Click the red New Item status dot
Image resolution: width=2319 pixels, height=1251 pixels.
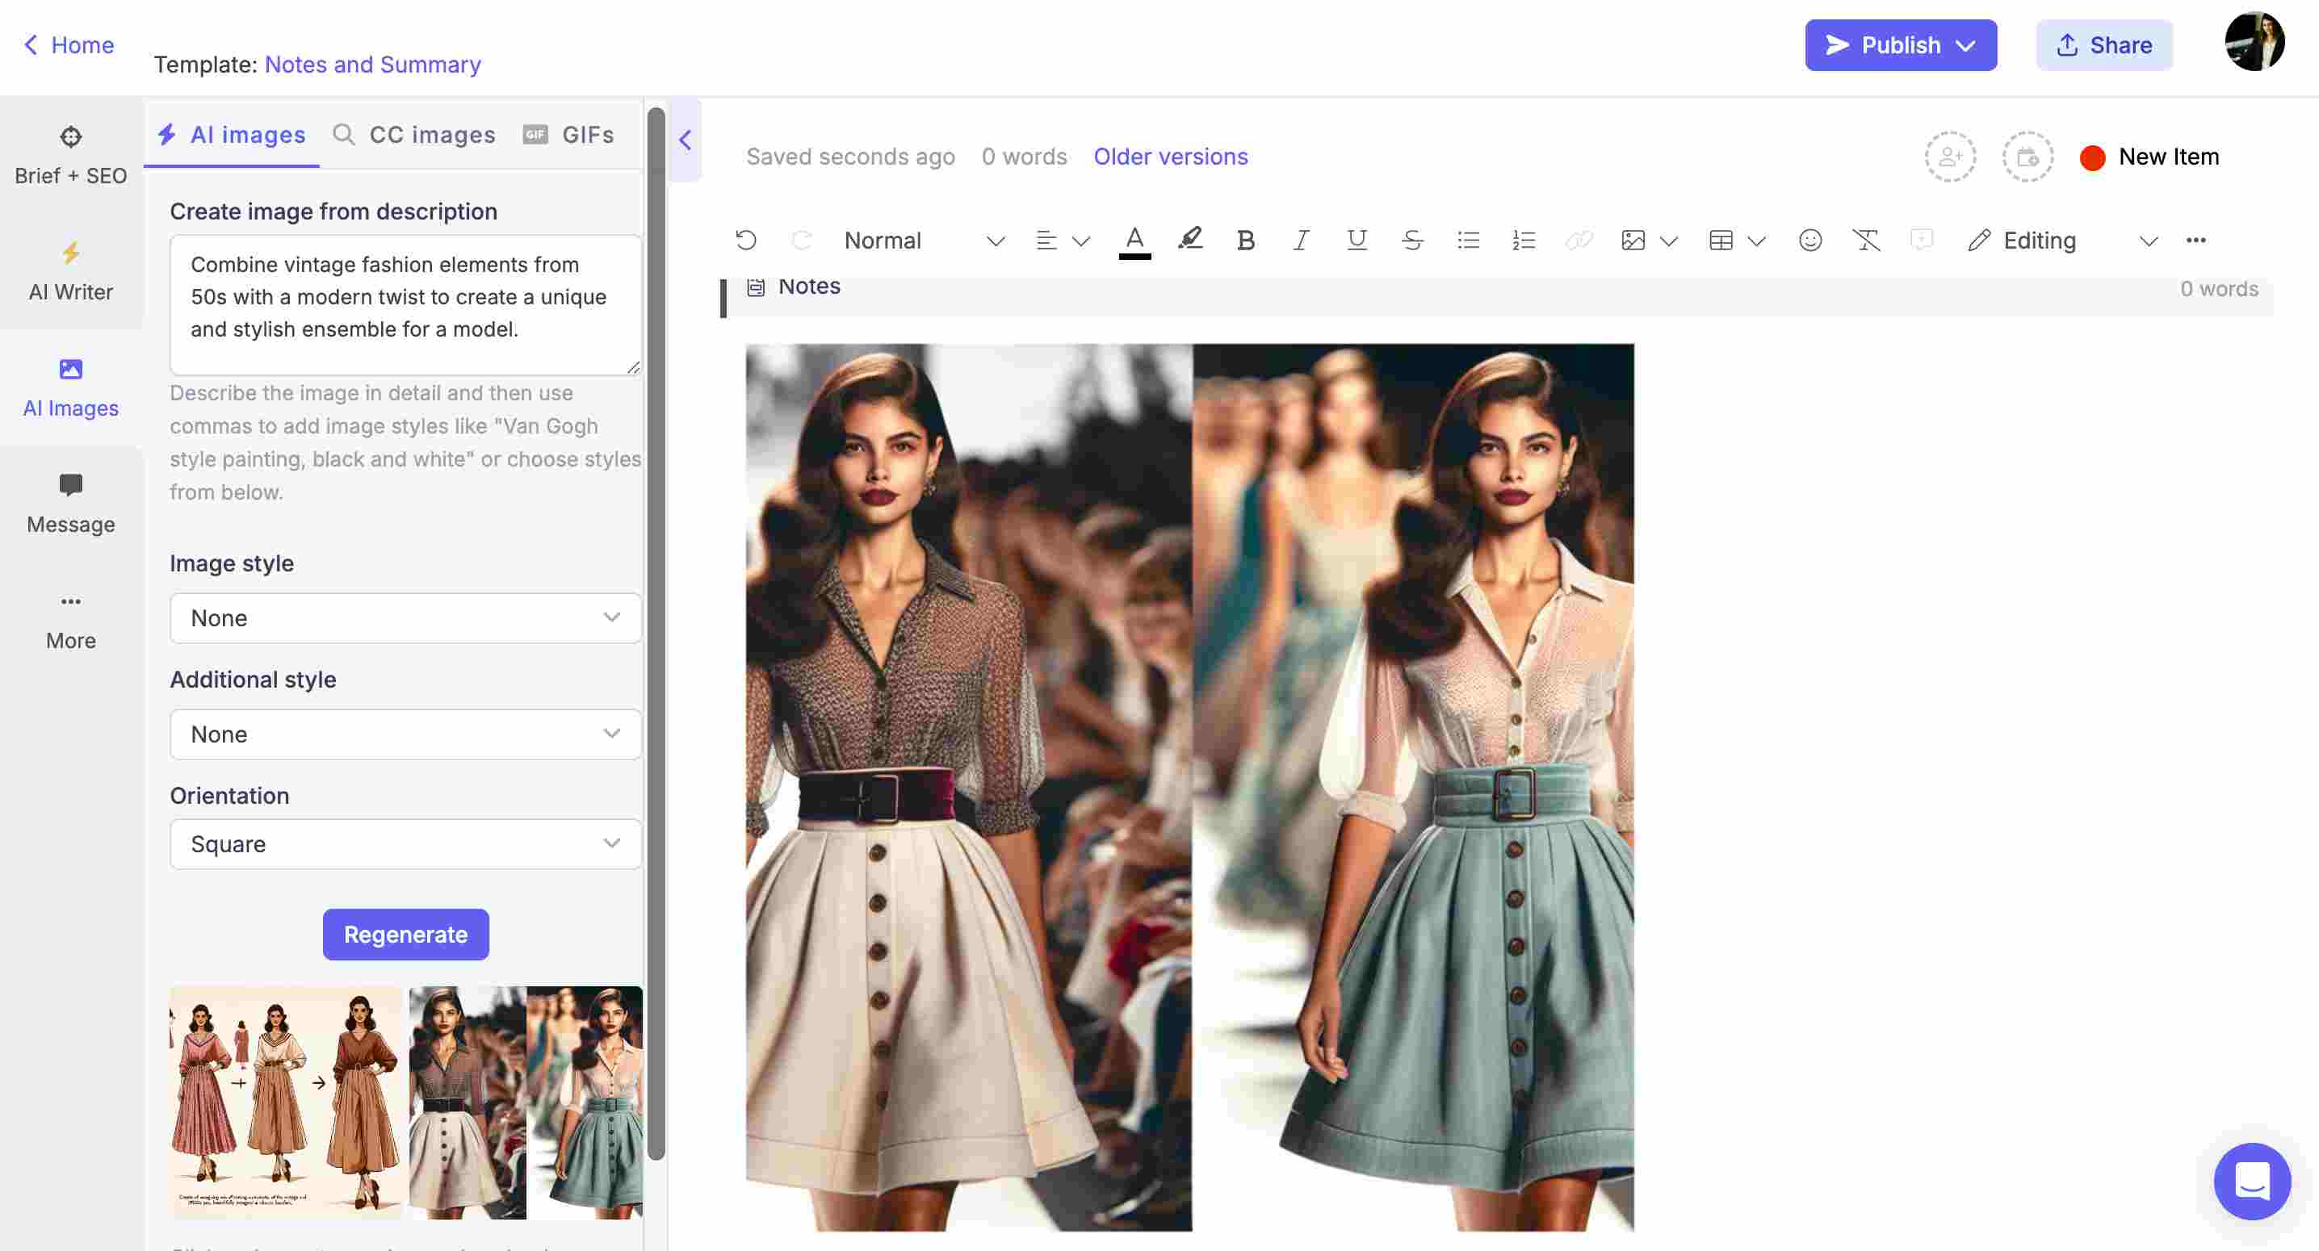coord(2093,157)
